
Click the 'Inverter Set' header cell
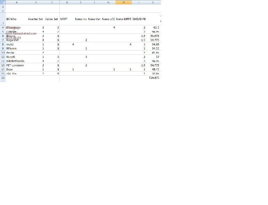click(x=36, y=19)
